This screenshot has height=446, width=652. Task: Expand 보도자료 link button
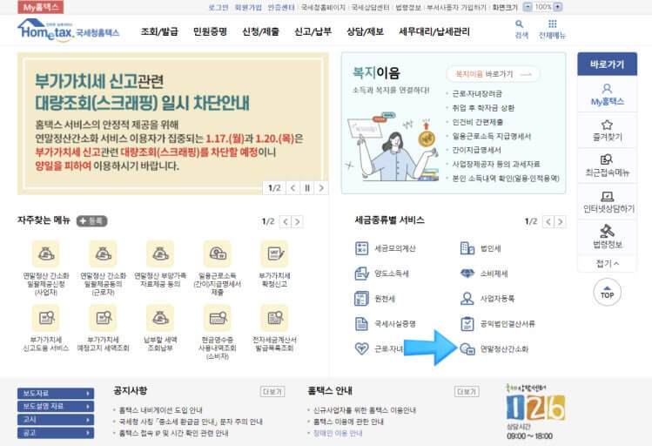[56, 393]
